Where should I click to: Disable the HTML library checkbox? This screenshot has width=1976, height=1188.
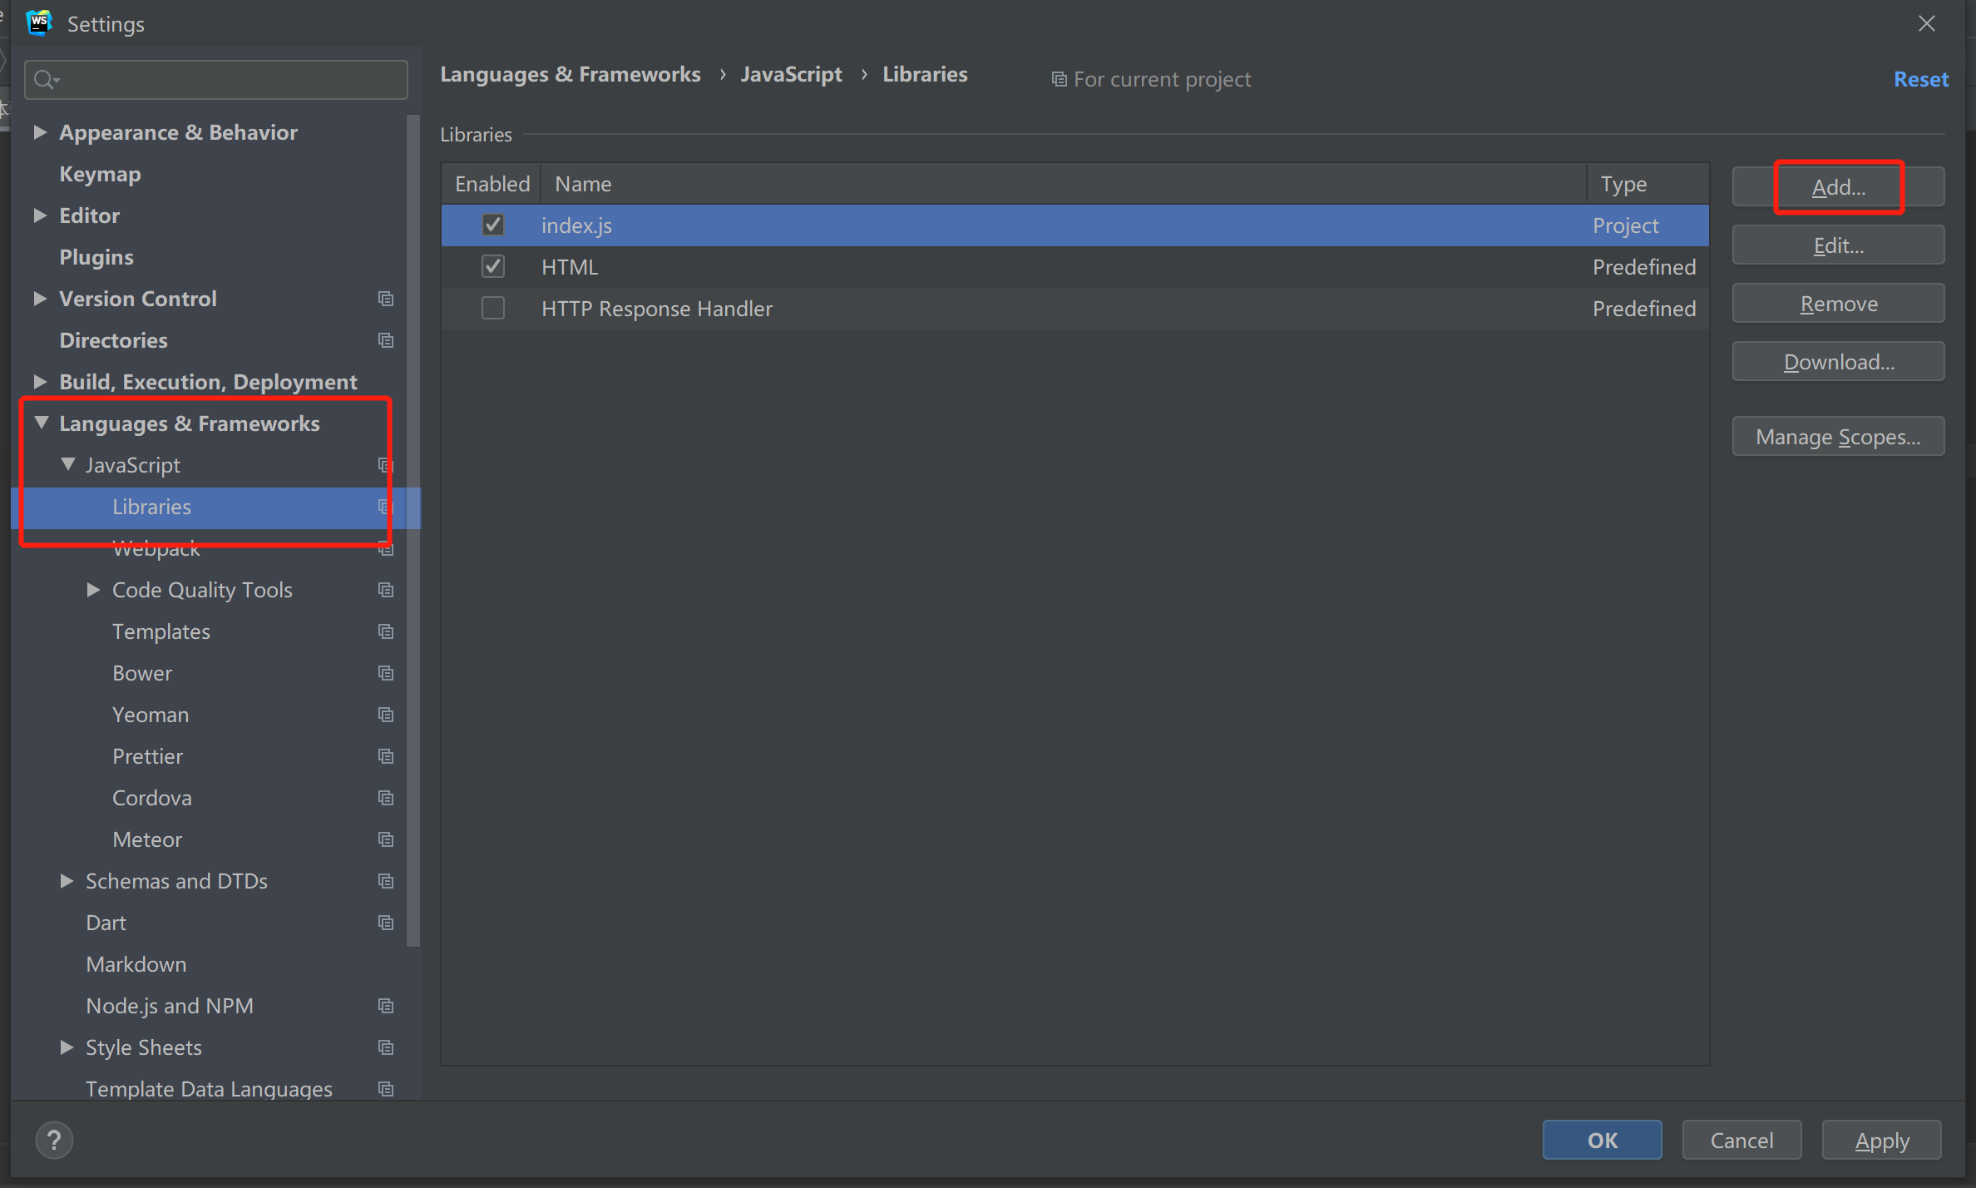coord(493,266)
